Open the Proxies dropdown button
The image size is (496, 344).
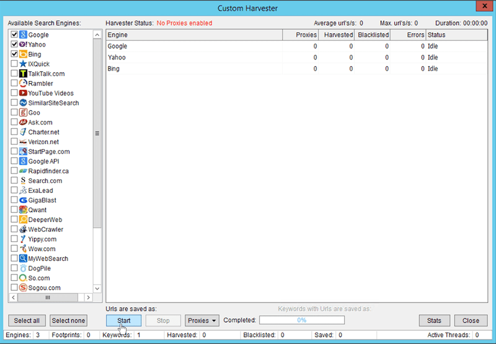click(202, 320)
